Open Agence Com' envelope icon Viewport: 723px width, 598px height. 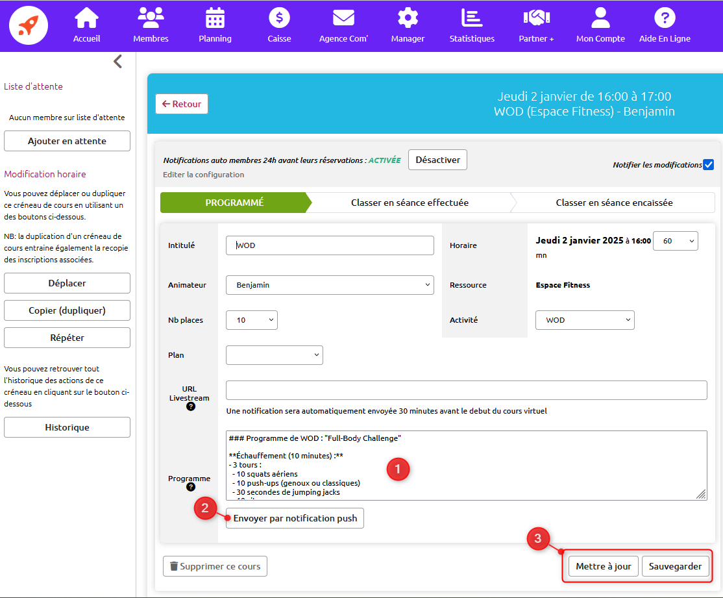tap(343, 18)
